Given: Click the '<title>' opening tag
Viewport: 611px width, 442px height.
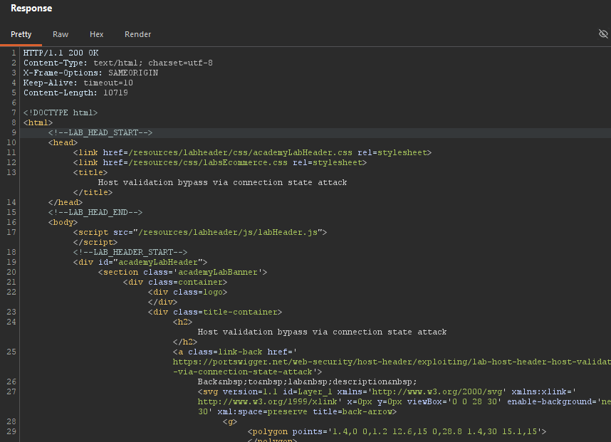Looking at the screenshot, I should [x=90, y=172].
